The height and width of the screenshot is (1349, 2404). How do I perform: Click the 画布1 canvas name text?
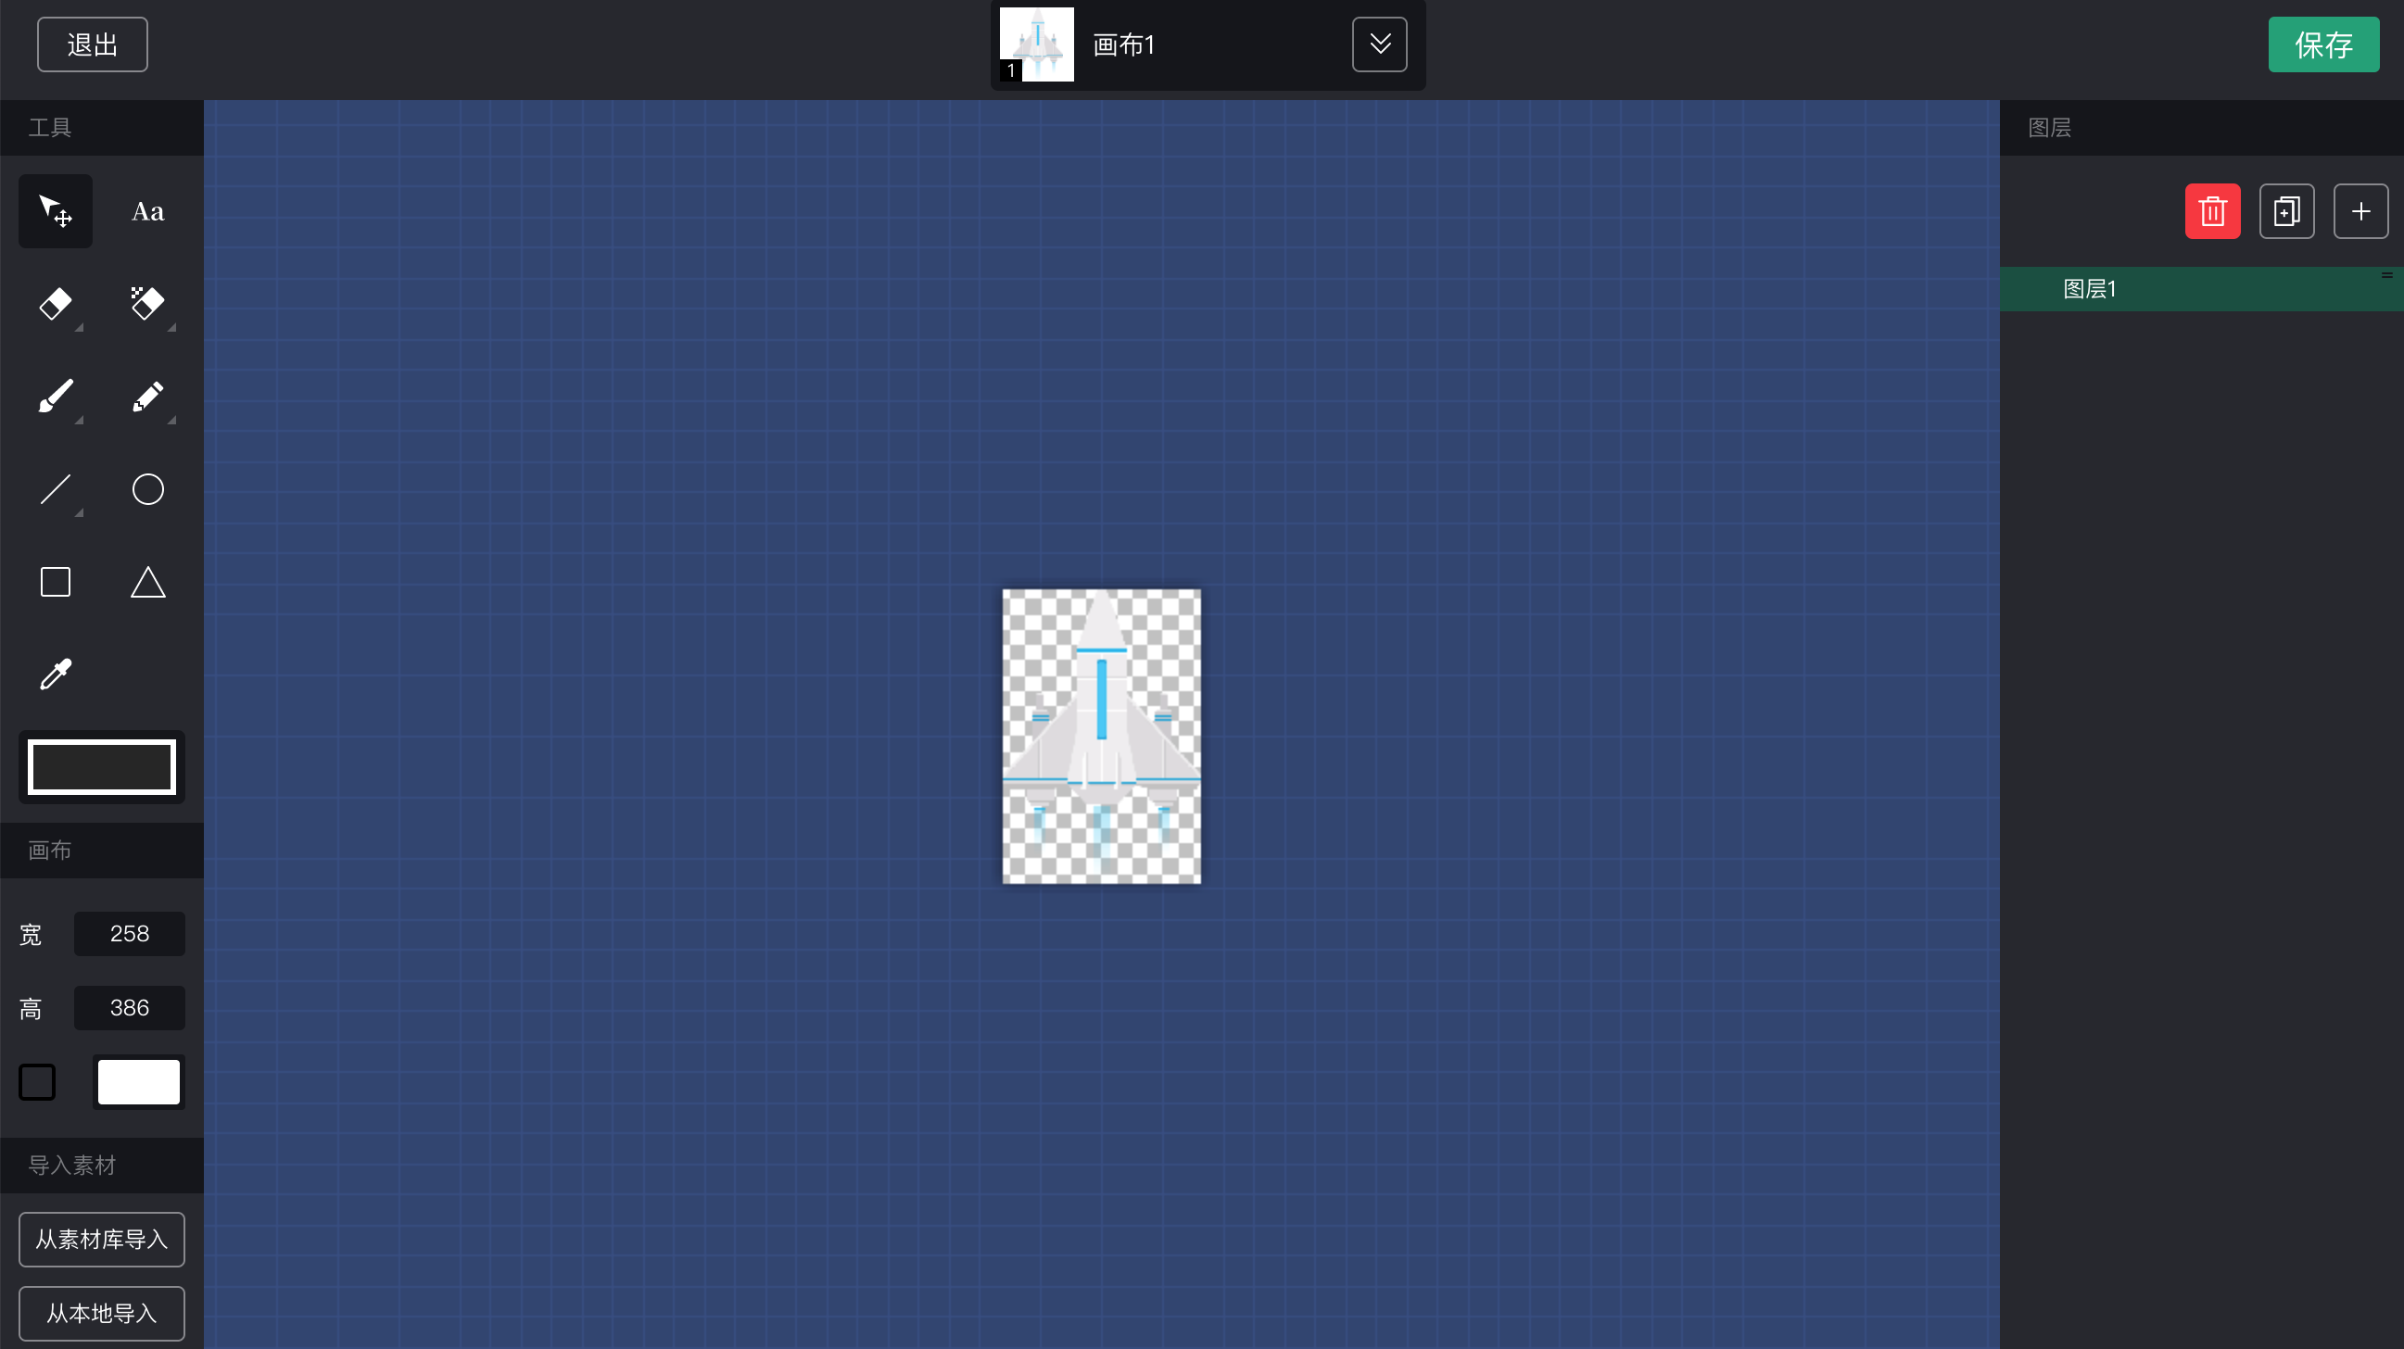(1123, 44)
